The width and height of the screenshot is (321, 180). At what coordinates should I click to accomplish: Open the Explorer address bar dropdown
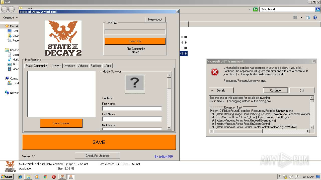tap(249, 9)
